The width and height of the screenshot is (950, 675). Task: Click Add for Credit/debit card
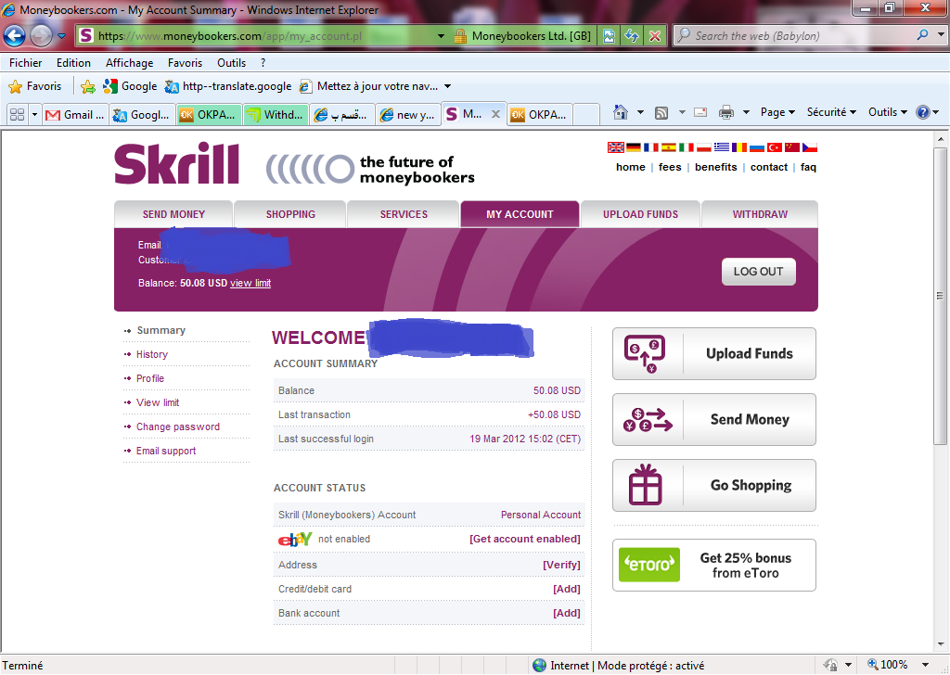point(567,589)
